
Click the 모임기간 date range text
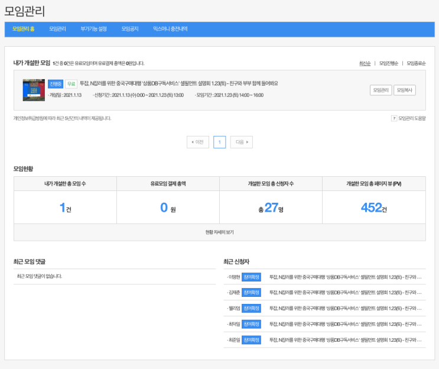(x=229, y=95)
